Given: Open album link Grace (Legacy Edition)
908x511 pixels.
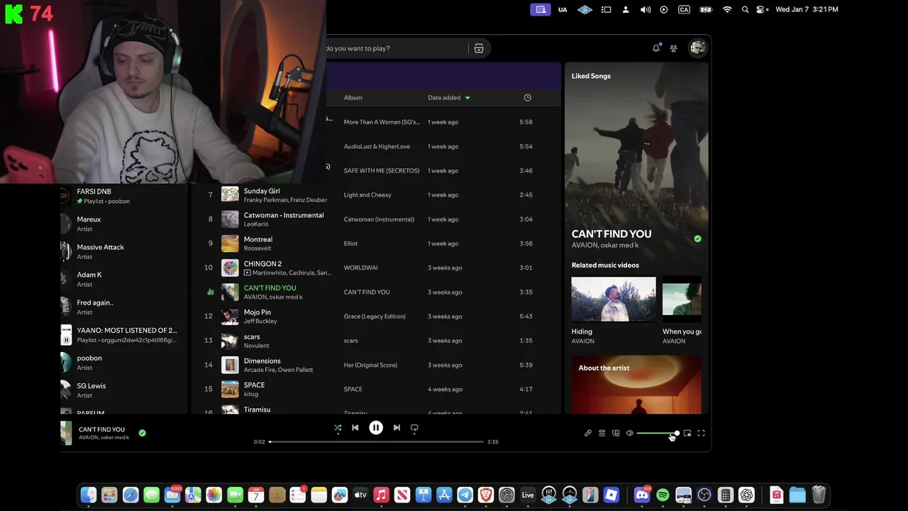Looking at the screenshot, I should (375, 317).
